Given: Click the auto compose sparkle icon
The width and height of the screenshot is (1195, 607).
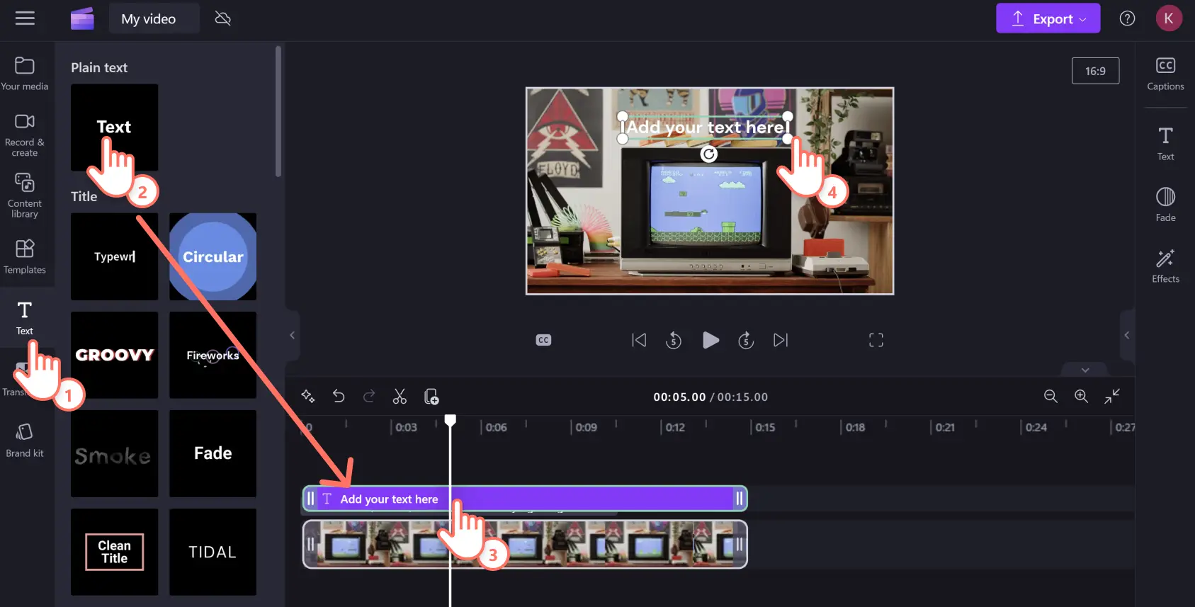Looking at the screenshot, I should coord(308,397).
